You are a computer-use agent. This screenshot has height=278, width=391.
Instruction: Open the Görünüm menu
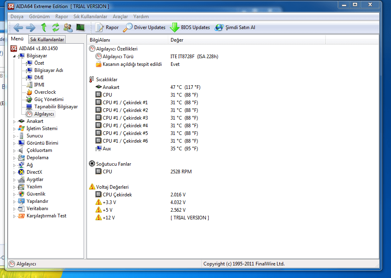pyautogui.click(x=39, y=17)
